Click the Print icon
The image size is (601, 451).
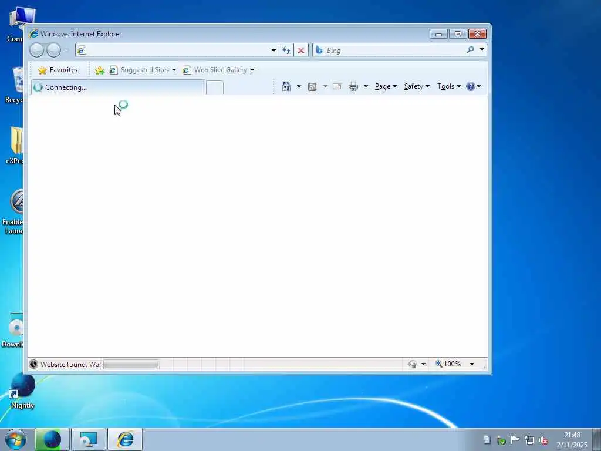click(x=353, y=87)
